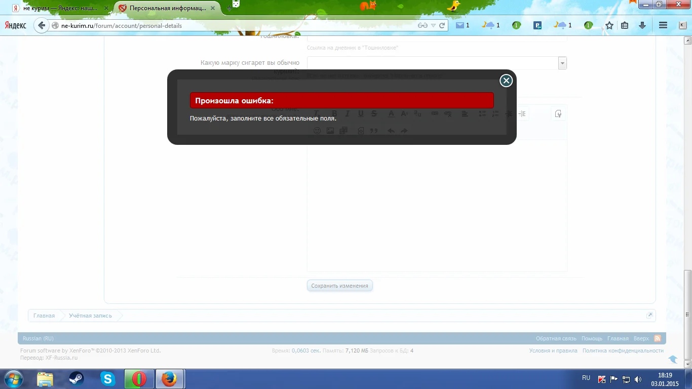Screen dimensions: 692x389
Task: Click the Yandex logo button
Action: 16,25
